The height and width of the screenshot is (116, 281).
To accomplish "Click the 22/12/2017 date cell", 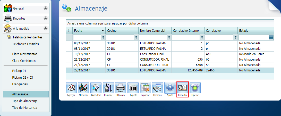I will (x=89, y=70).
